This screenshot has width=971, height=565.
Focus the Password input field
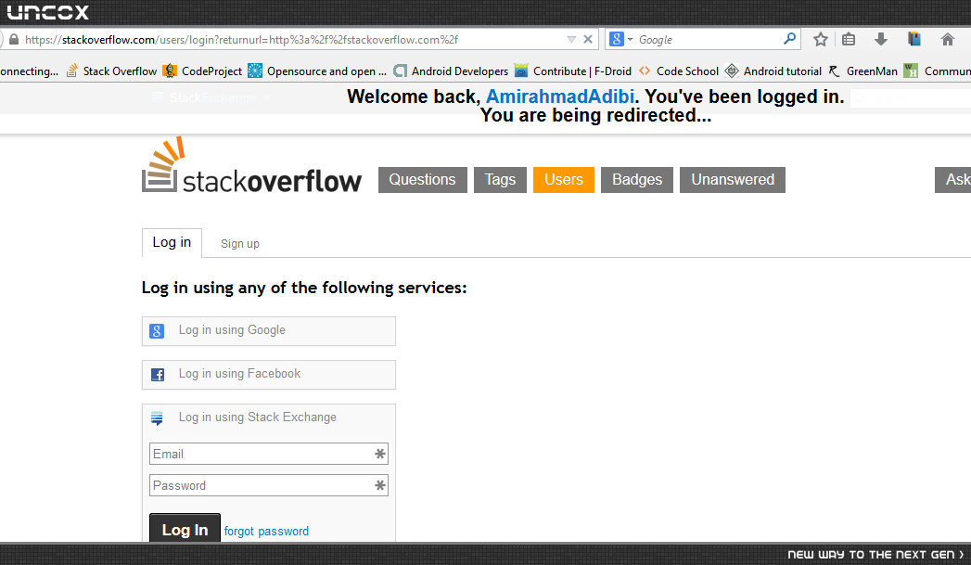269,485
